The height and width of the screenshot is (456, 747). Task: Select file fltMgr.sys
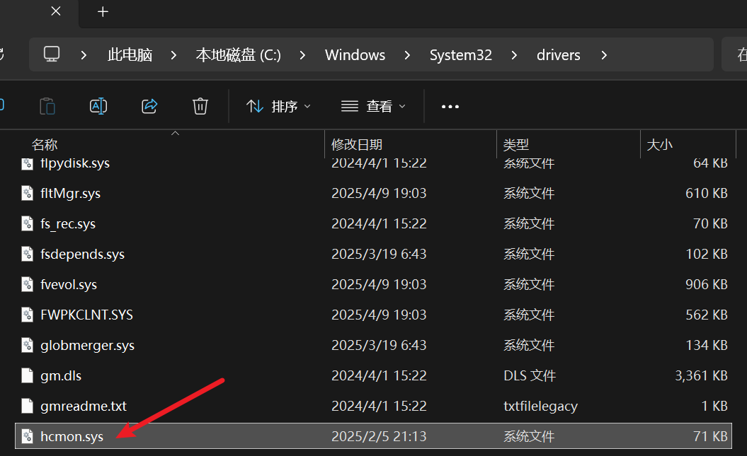71,193
